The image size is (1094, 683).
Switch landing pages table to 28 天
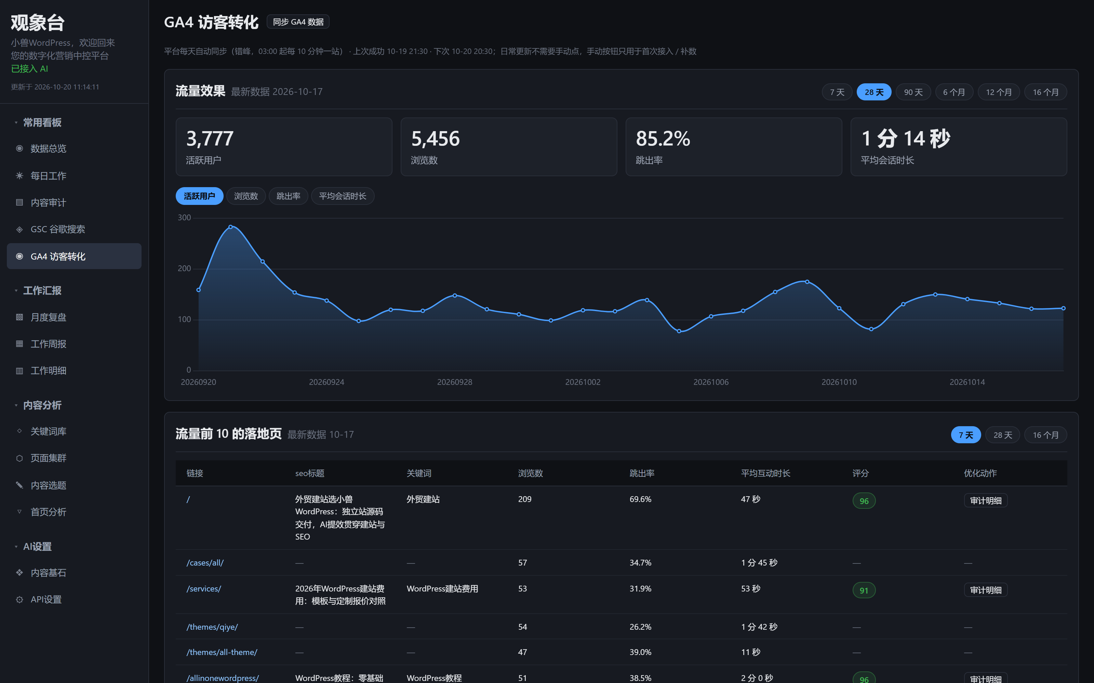[x=1003, y=435]
